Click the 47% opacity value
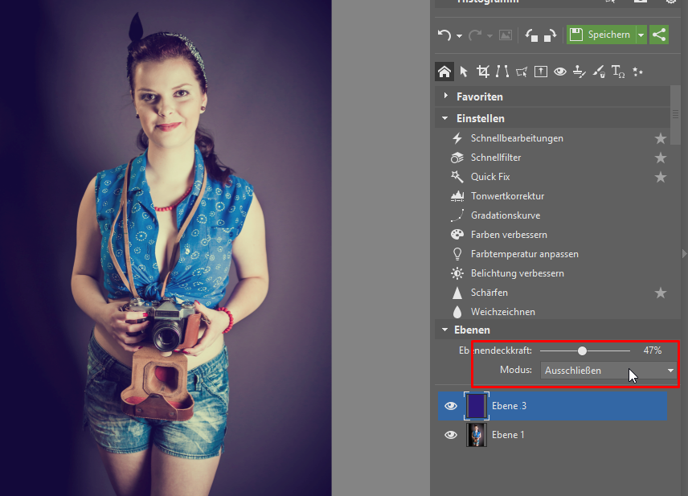Image resolution: width=688 pixels, height=496 pixels. coord(652,350)
